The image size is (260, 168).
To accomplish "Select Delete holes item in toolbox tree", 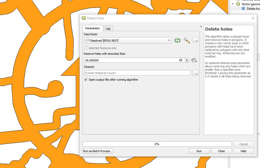I will pos(253,8).
